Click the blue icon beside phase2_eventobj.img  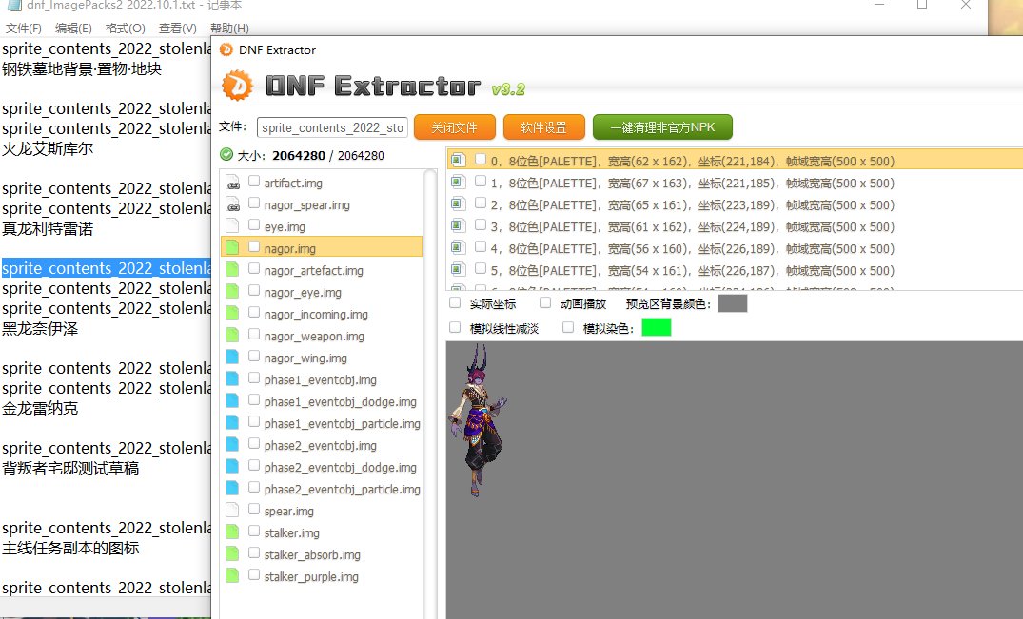232,445
